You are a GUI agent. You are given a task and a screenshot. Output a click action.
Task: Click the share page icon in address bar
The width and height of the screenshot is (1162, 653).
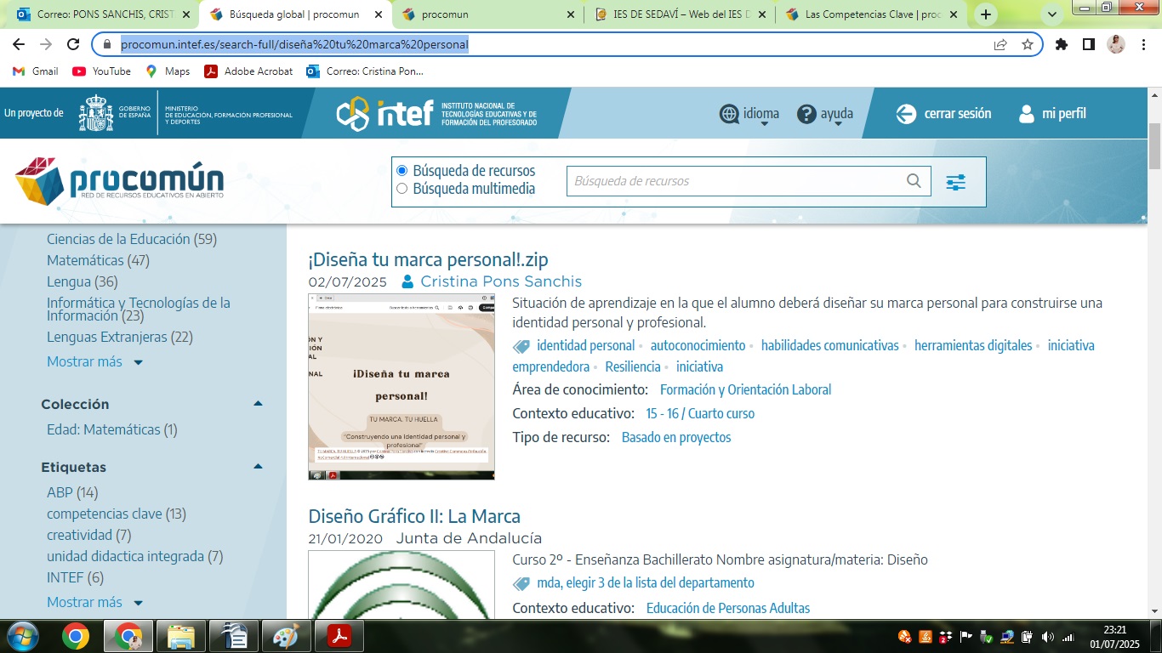pos(1000,45)
